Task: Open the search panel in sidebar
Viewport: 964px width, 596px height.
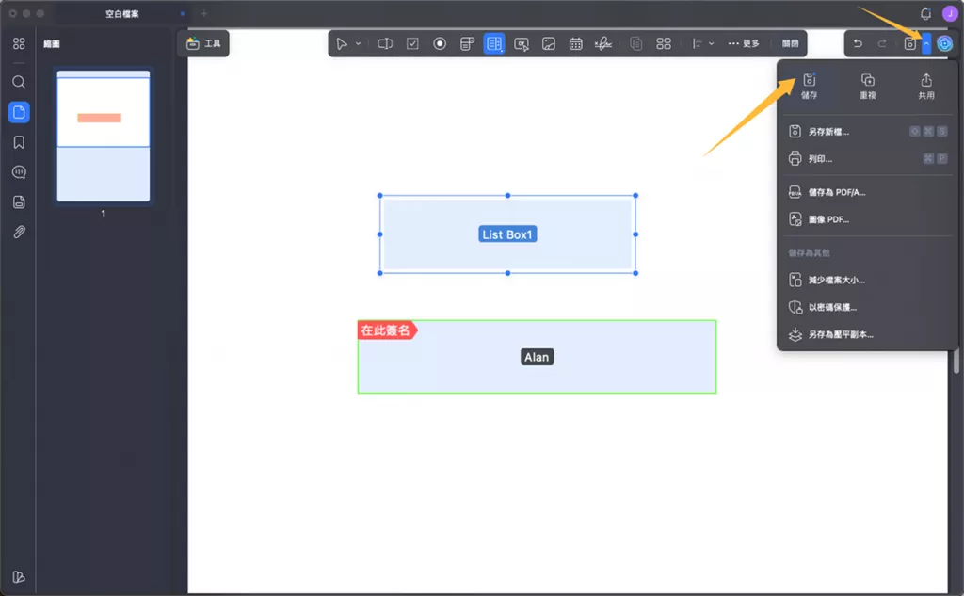Action: [x=19, y=82]
